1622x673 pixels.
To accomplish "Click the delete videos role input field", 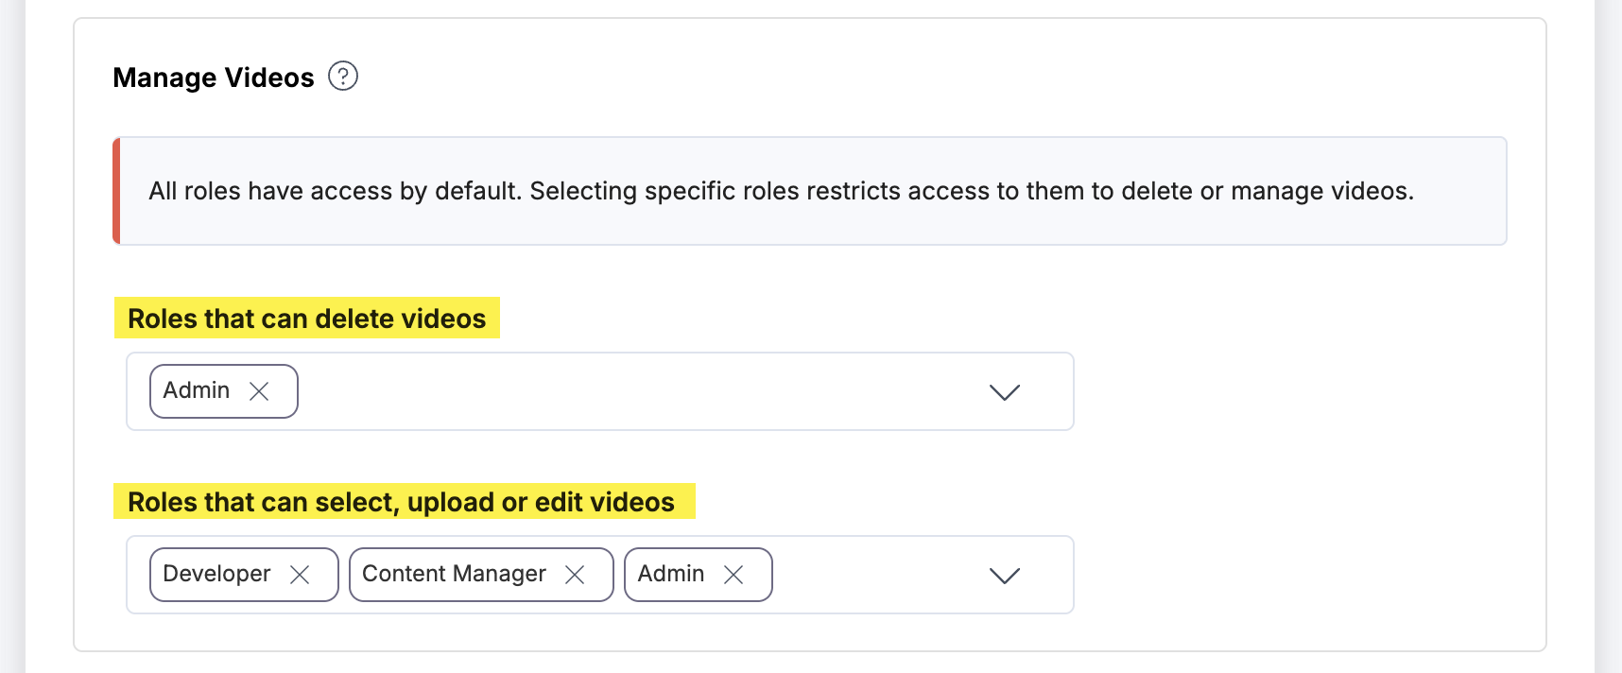I will pos(662,391).
